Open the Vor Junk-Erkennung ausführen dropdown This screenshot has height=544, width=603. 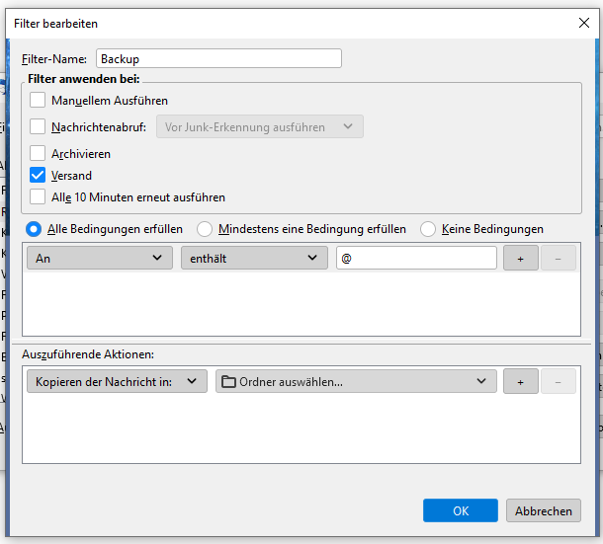click(259, 126)
